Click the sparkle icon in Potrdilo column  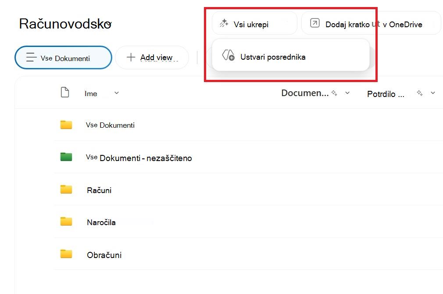point(420,93)
